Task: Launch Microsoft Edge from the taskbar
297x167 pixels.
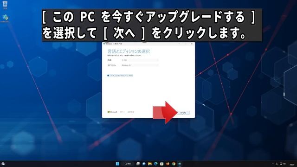Action: [156, 164]
